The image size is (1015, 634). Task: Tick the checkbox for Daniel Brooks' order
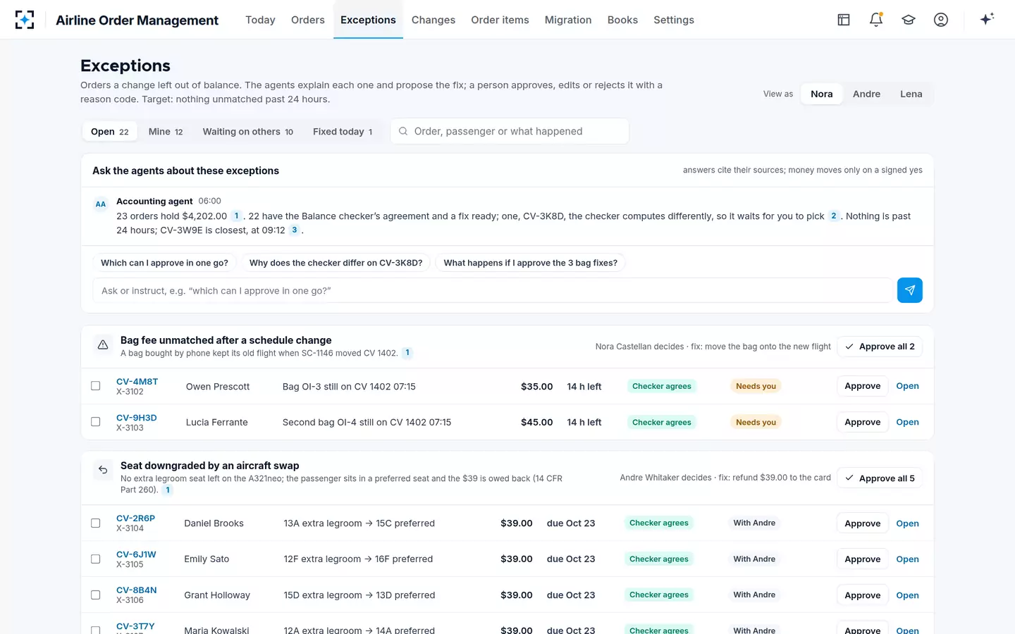point(96,523)
